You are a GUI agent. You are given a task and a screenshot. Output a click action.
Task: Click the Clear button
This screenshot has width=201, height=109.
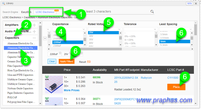(52, 61)
